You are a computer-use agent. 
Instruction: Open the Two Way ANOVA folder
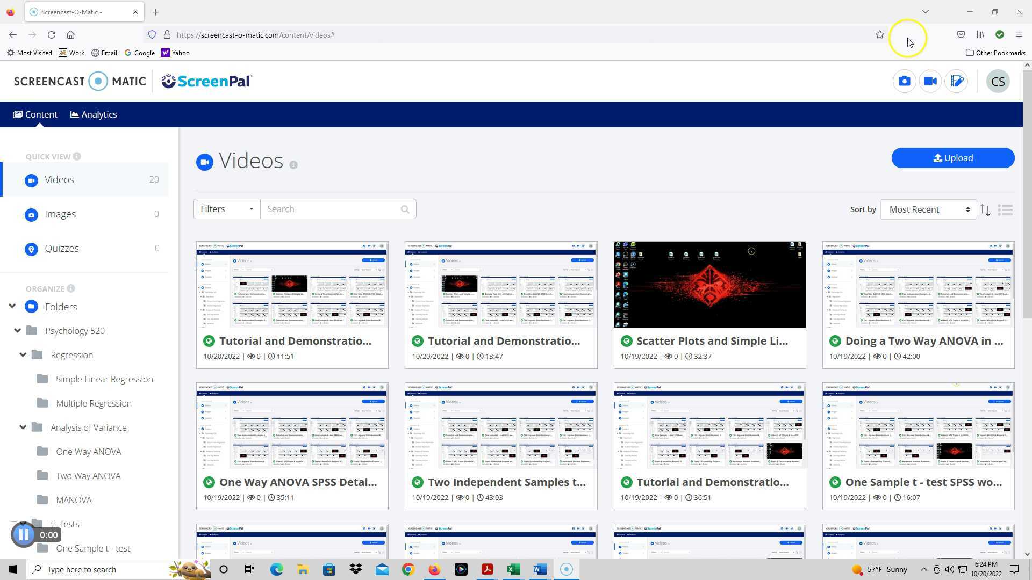pos(88,476)
